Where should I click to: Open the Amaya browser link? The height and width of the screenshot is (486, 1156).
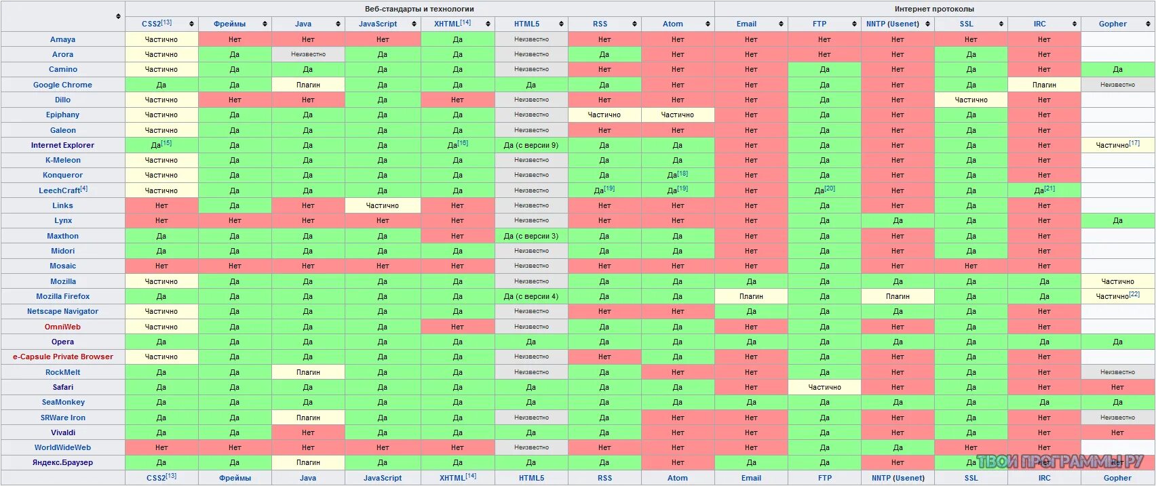click(x=62, y=39)
